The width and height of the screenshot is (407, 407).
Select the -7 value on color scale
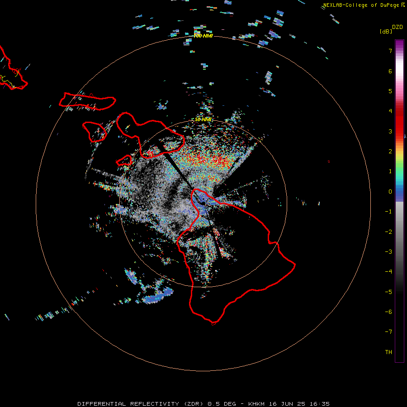tap(388, 332)
